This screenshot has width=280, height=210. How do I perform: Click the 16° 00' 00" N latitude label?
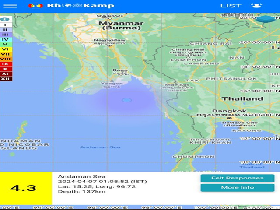[259, 91]
